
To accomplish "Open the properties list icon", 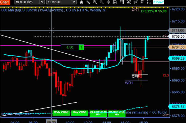I will point(149,2).
